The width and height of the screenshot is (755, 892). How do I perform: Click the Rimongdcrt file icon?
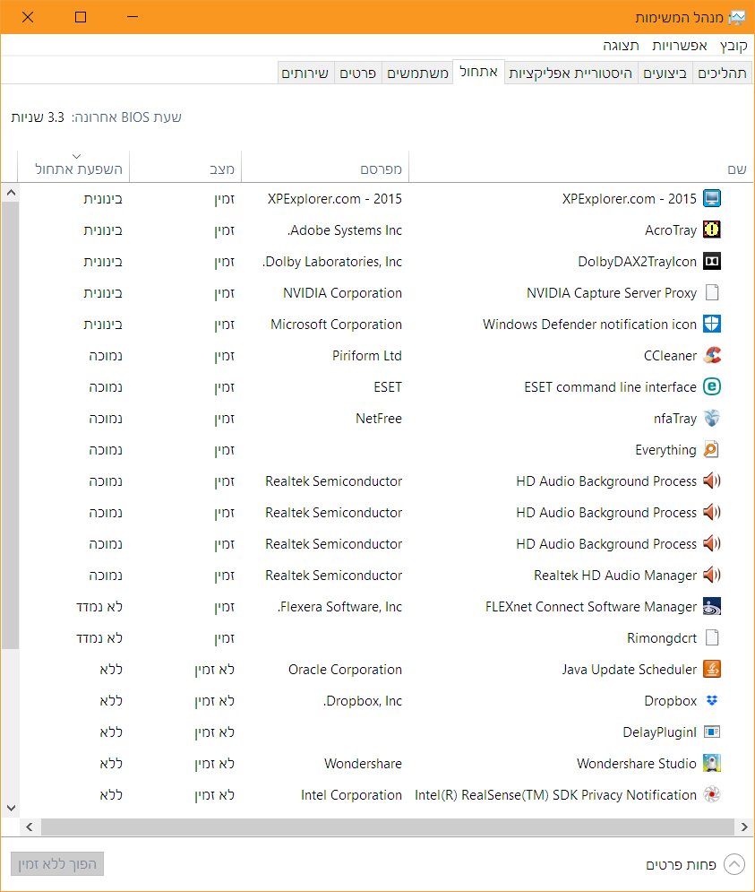(x=712, y=637)
